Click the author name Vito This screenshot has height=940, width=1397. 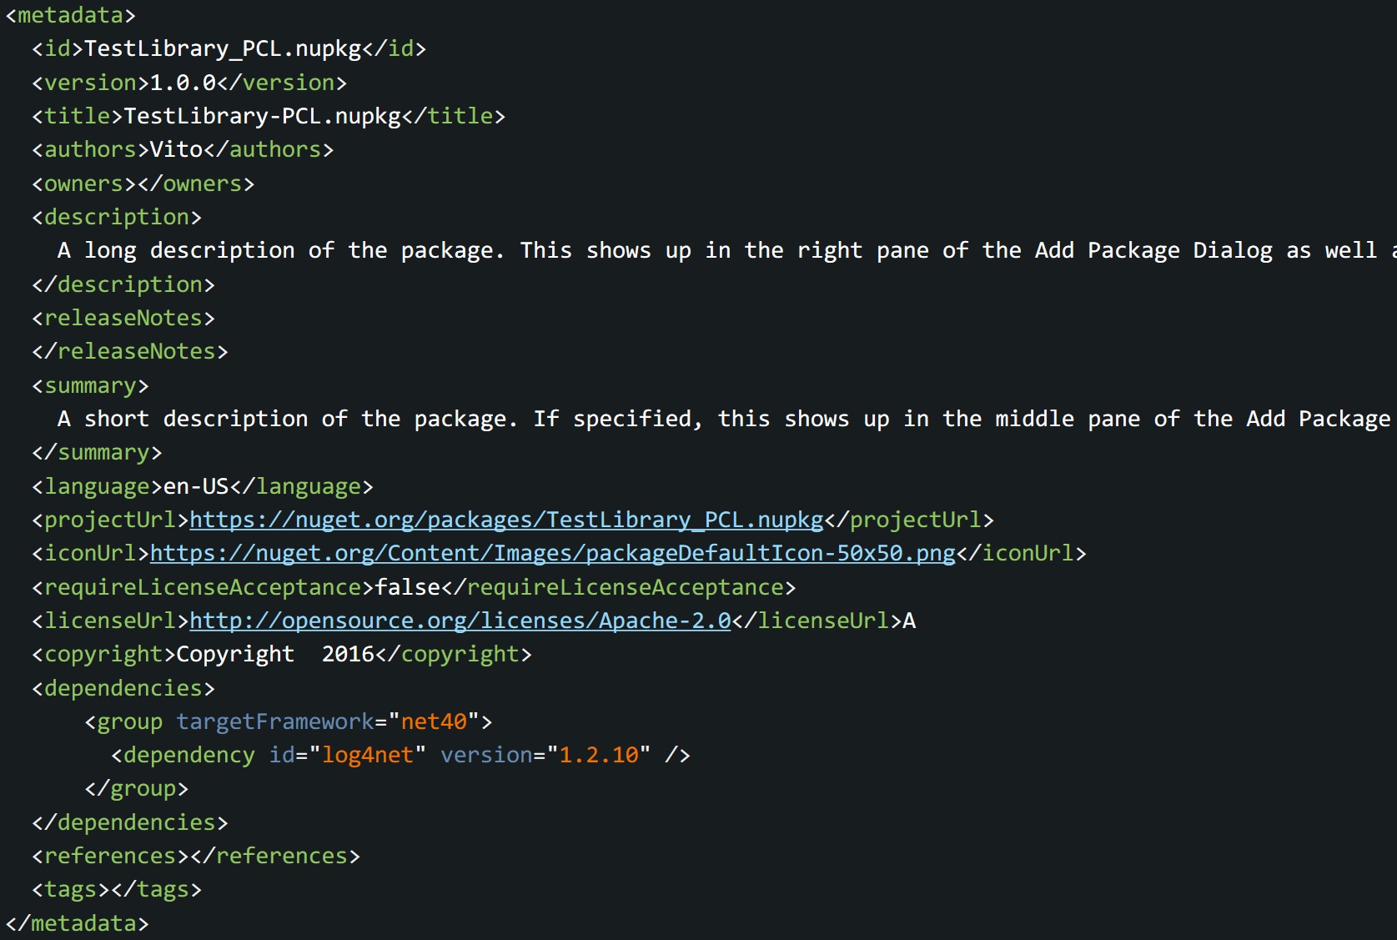coord(176,149)
